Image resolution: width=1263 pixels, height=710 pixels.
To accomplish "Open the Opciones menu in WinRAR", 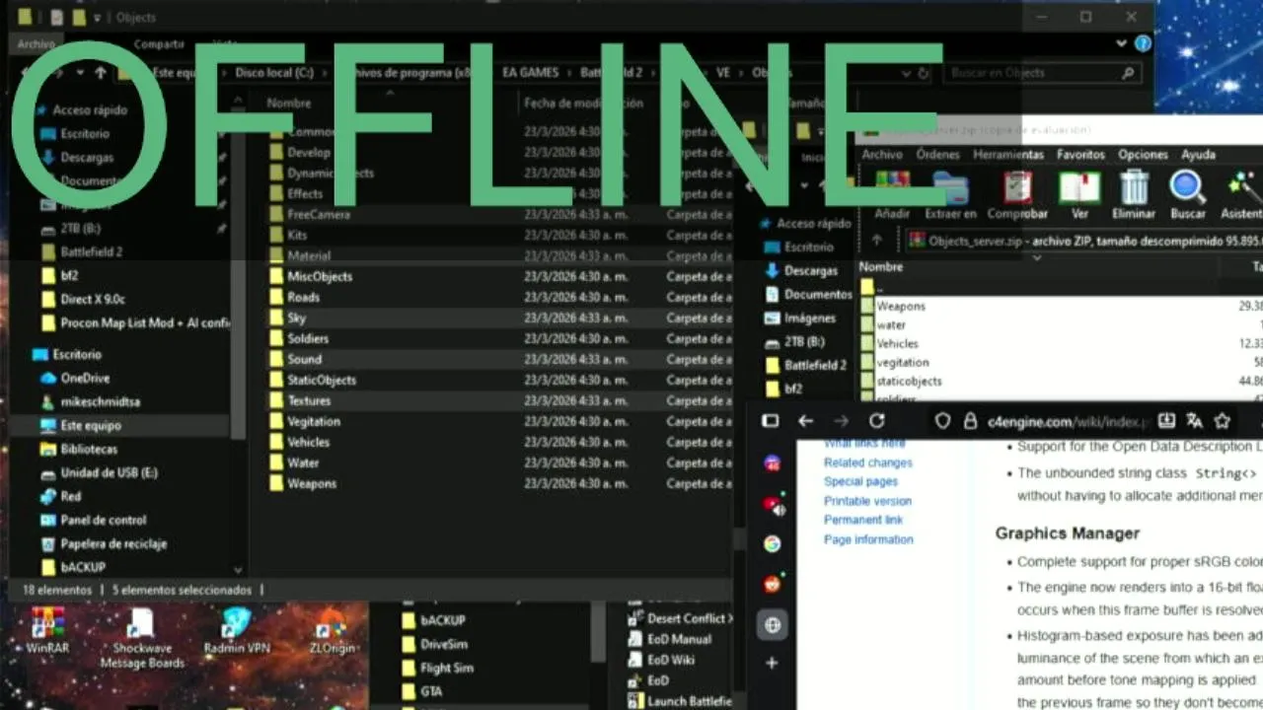I will tap(1143, 155).
